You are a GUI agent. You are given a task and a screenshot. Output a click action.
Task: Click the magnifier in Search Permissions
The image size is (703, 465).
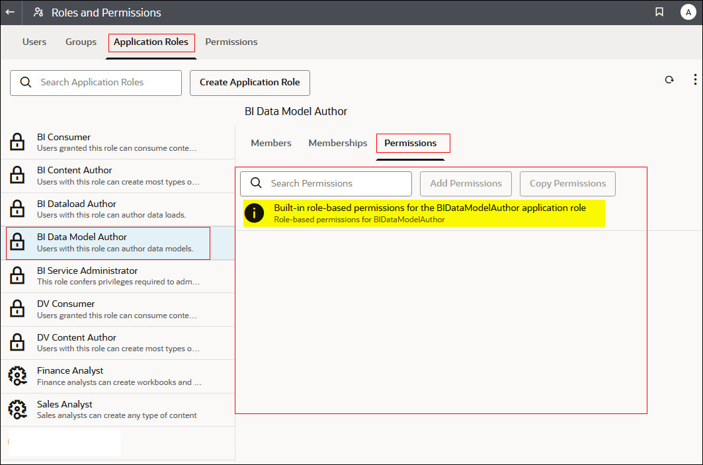click(x=255, y=183)
